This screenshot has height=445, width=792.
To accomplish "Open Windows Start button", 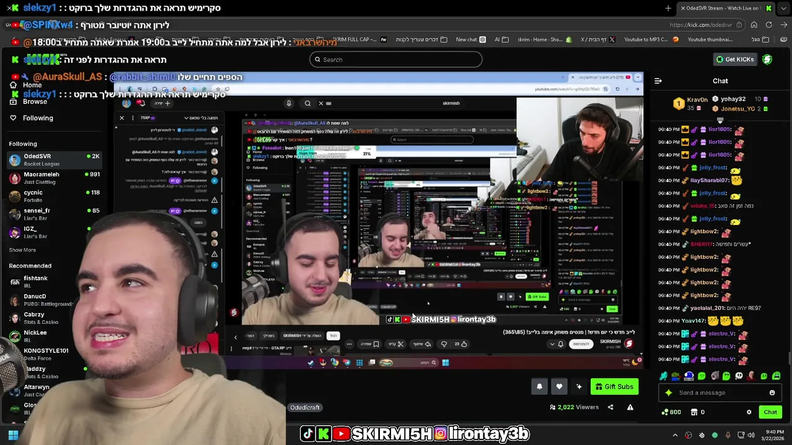I will [13, 435].
